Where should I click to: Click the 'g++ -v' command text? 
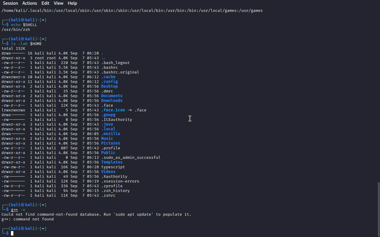[18, 210]
